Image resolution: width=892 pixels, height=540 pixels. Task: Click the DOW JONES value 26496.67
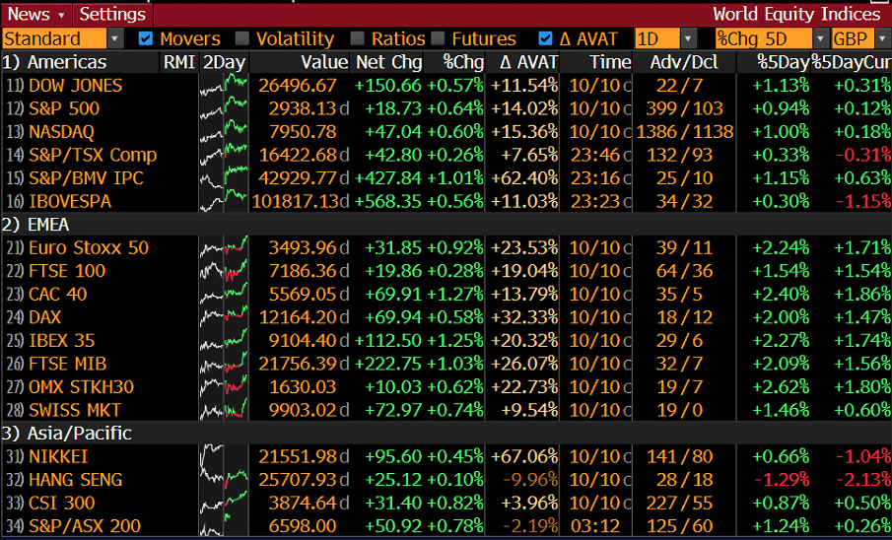298,86
